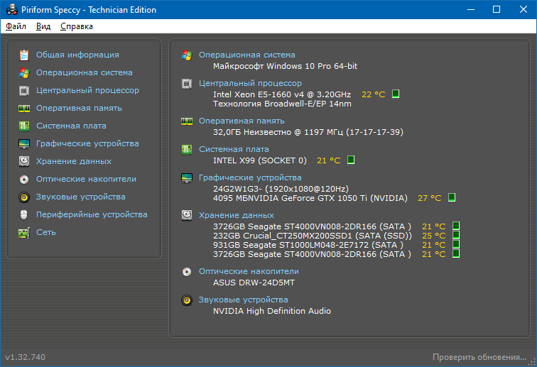Open Периферийные устройства section in sidebar

92,214
